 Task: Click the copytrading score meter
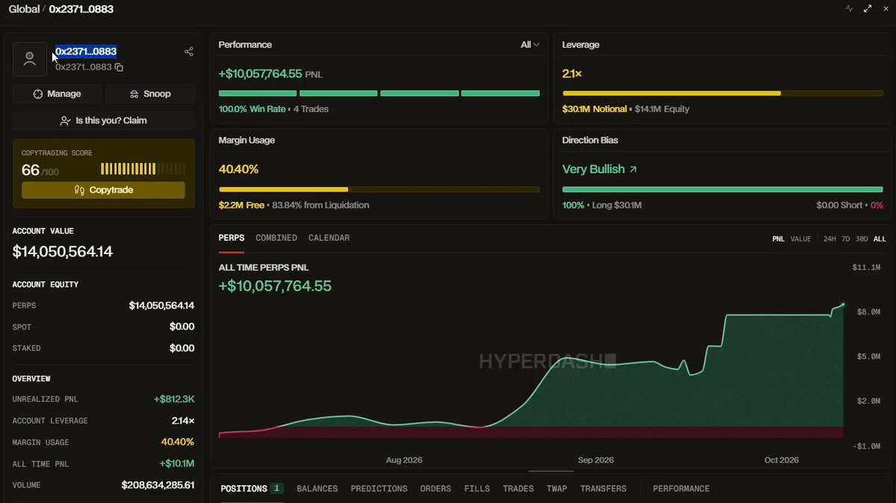(143, 169)
